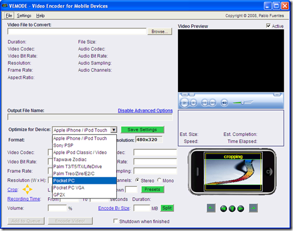Select the Mono radio button
The width and height of the screenshot is (293, 231).
[159, 180]
